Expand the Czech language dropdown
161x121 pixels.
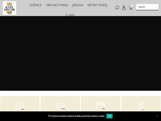pos(147,7)
